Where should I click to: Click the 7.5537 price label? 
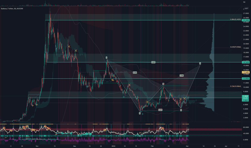point(246,100)
